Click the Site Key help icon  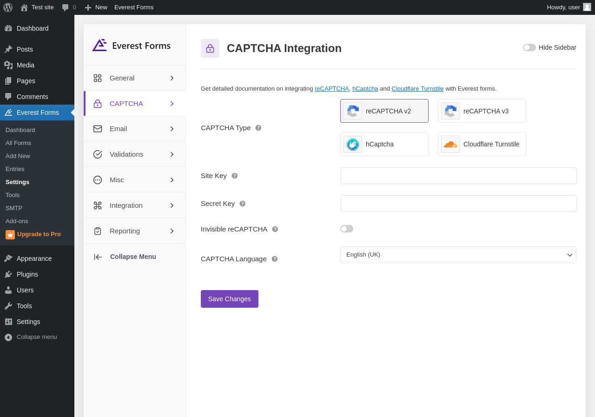tap(235, 176)
